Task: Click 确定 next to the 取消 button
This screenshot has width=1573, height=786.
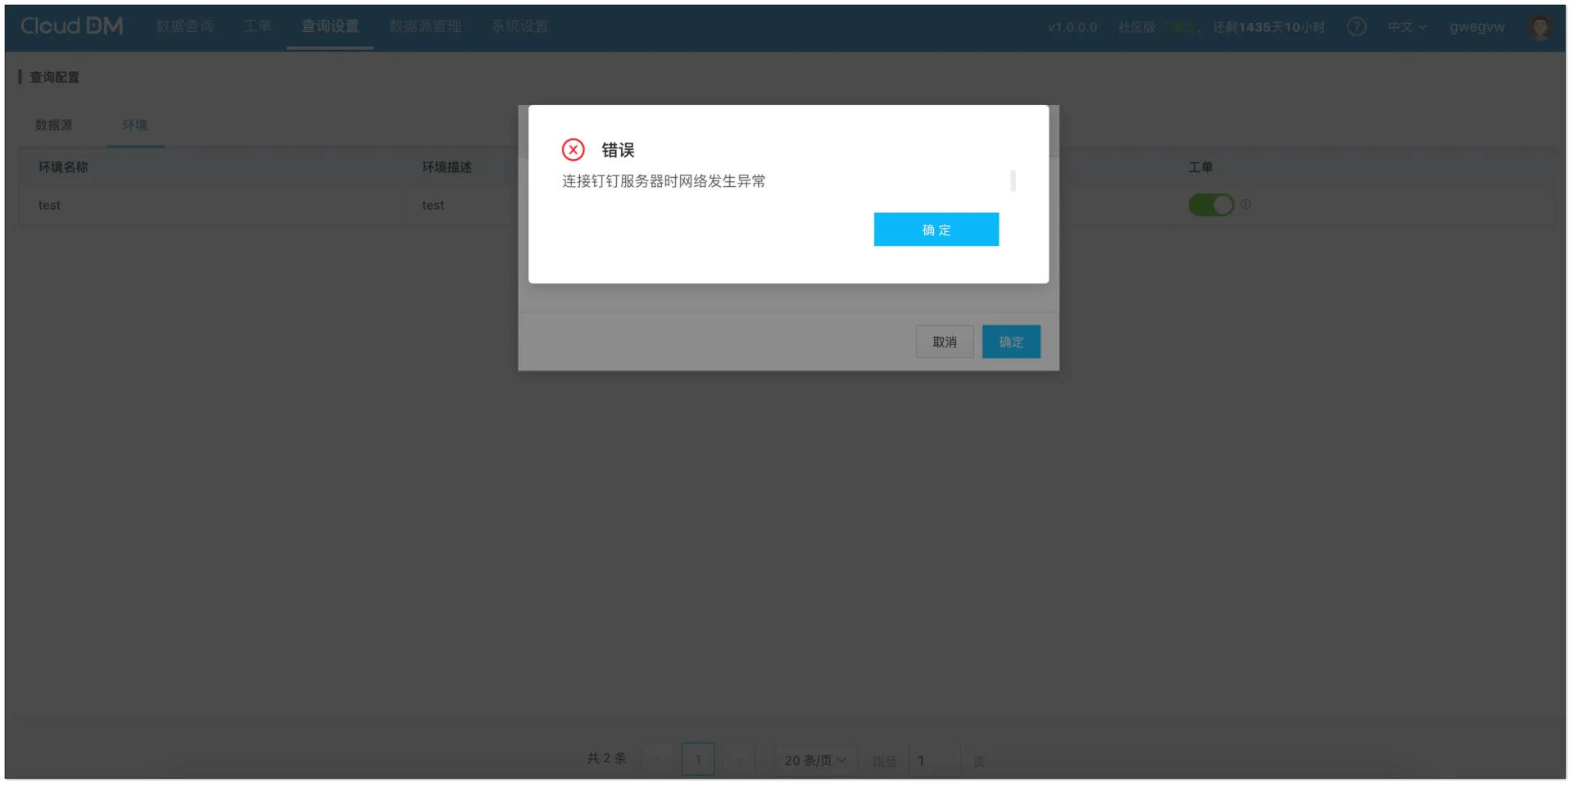Action: 1011,342
